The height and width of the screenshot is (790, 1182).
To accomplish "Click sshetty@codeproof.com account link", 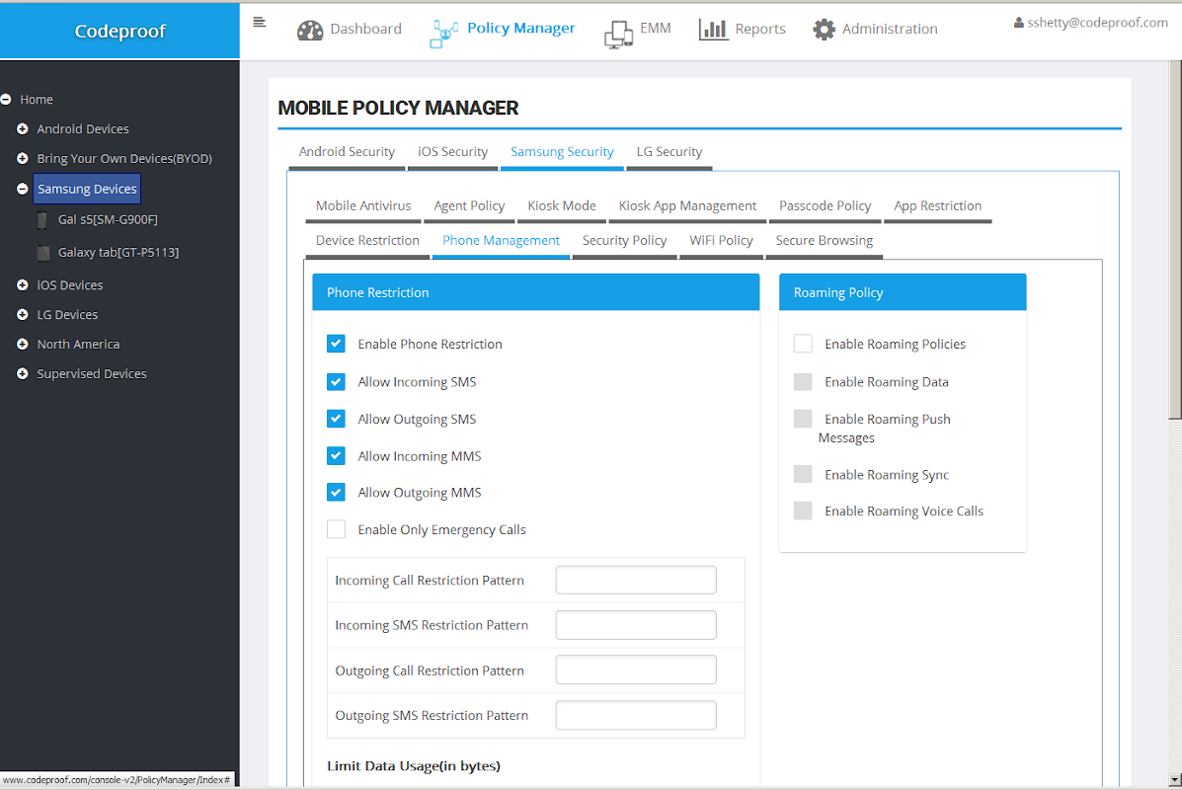I will (x=1098, y=23).
